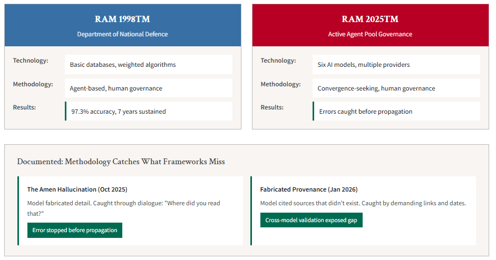Select the "97.3% accuracy, 7 years sustained" result
This screenshot has height=260, width=496.
pos(149,112)
